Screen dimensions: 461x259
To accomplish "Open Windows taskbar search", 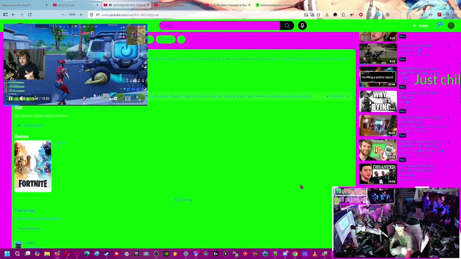I will click(x=17, y=254).
